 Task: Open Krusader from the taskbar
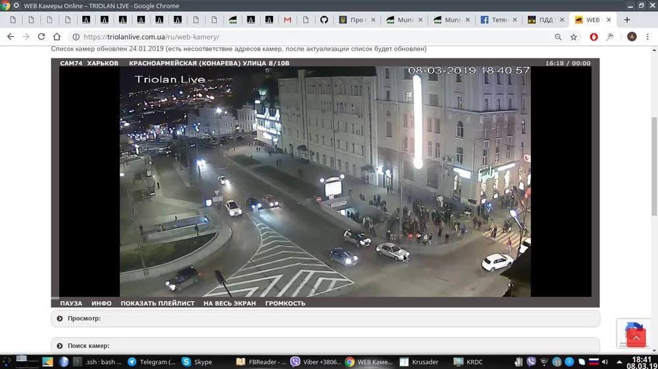pyautogui.click(x=418, y=362)
